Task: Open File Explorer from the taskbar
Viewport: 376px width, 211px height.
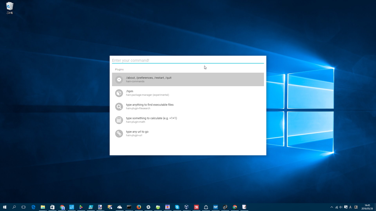Action: 43,207
